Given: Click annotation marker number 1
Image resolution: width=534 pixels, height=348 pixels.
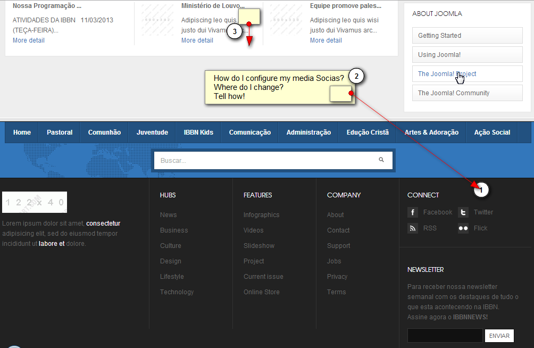Looking at the screenshot, I should coord(481,189).
